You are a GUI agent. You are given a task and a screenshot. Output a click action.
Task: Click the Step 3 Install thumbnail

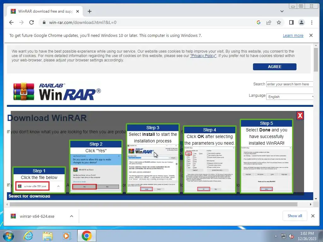tap(153, 158)
